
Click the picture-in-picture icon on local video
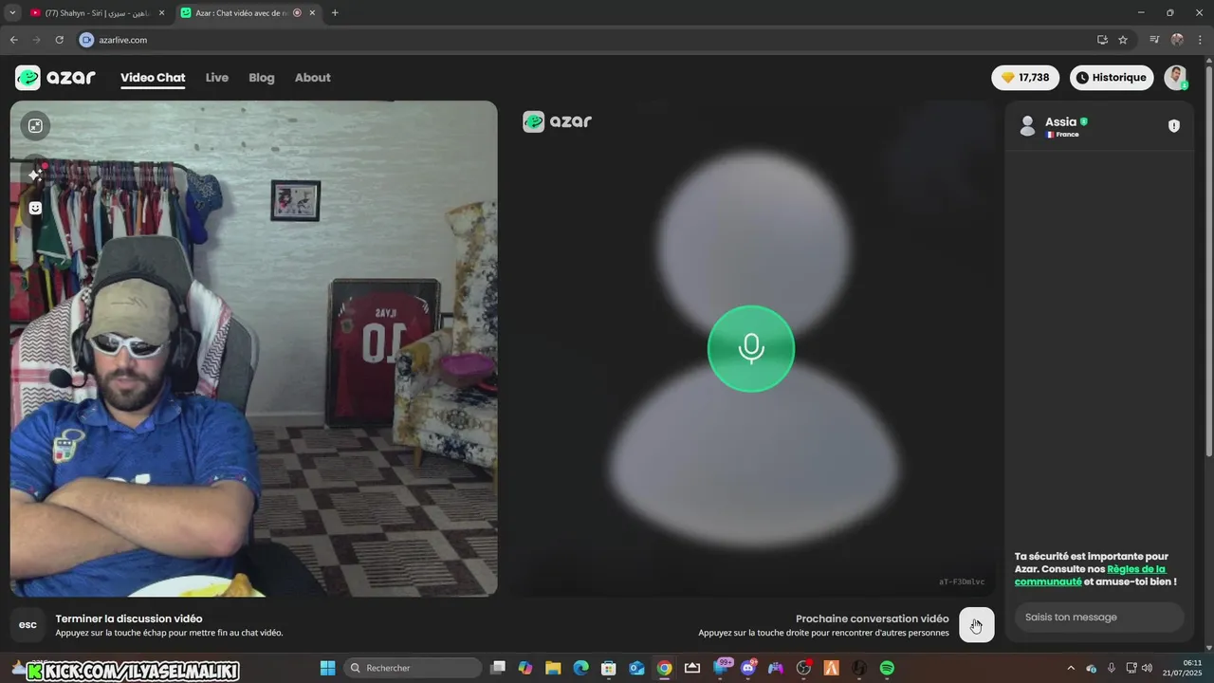(35, 125)
